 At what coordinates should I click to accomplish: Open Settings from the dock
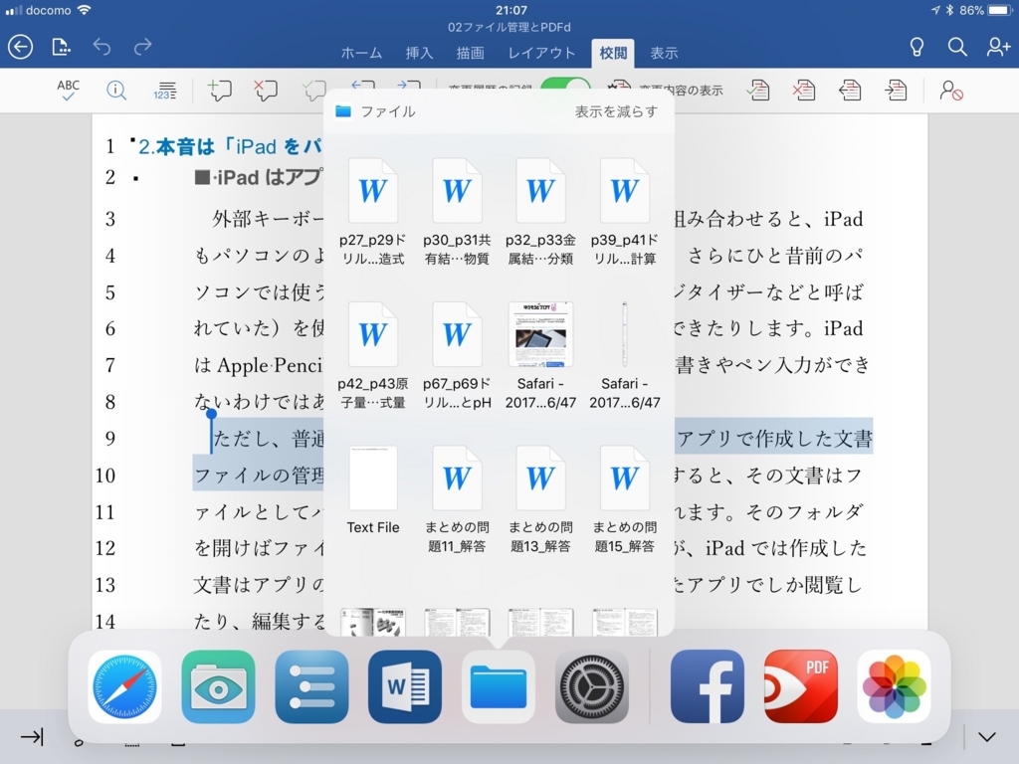[591, 686]
